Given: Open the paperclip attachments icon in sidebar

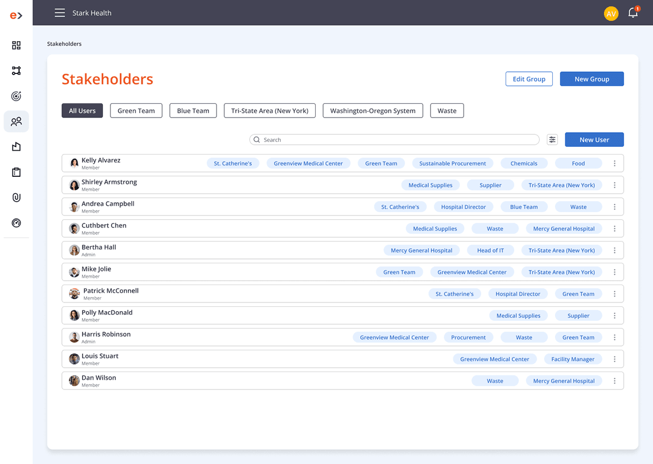Looking at the screenshot, I should [16, 197].
